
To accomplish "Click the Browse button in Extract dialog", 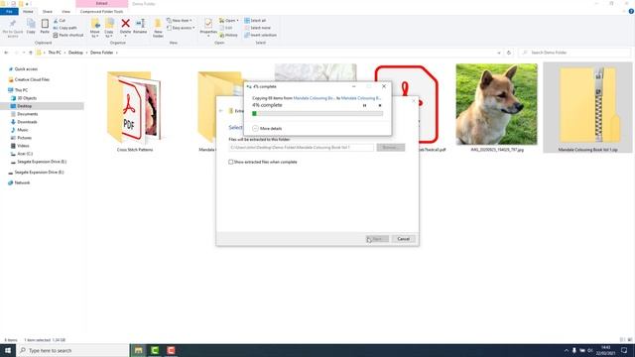I will pyautogui.click(x=390, y=148).
